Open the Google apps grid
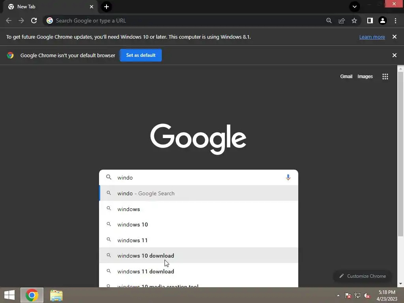This screenshot has width=404, height=303. point(385,77)
